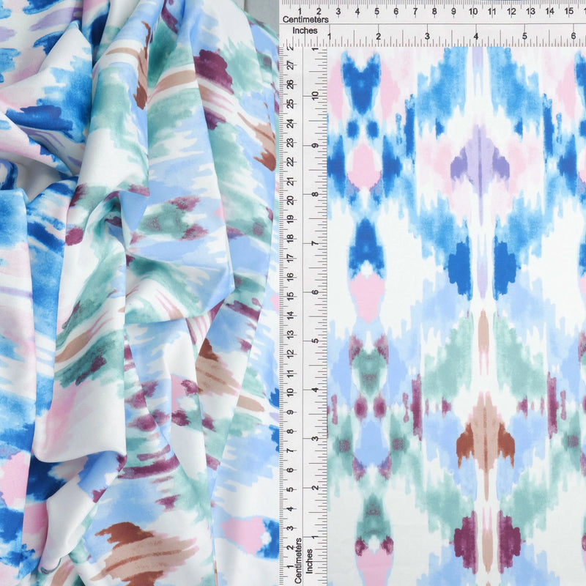Click the 2 inch mark on top ruler

pos(378,37)
